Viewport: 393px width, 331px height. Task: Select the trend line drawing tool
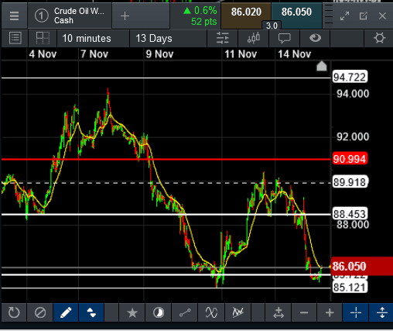point(185,312)
